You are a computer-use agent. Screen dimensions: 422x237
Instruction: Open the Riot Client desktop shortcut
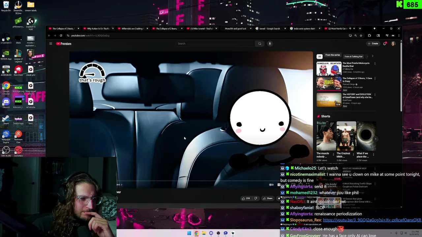[x=18, y=71]
